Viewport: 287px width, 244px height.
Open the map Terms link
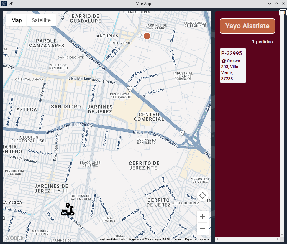[x=177, y=240]
